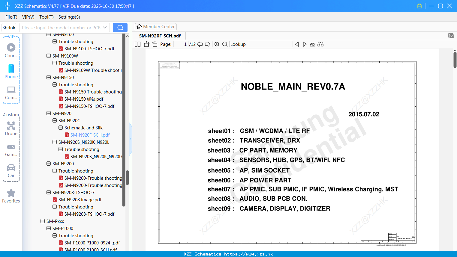Select the Phone category
The image size is (457, 257).
tap(11, 71)
